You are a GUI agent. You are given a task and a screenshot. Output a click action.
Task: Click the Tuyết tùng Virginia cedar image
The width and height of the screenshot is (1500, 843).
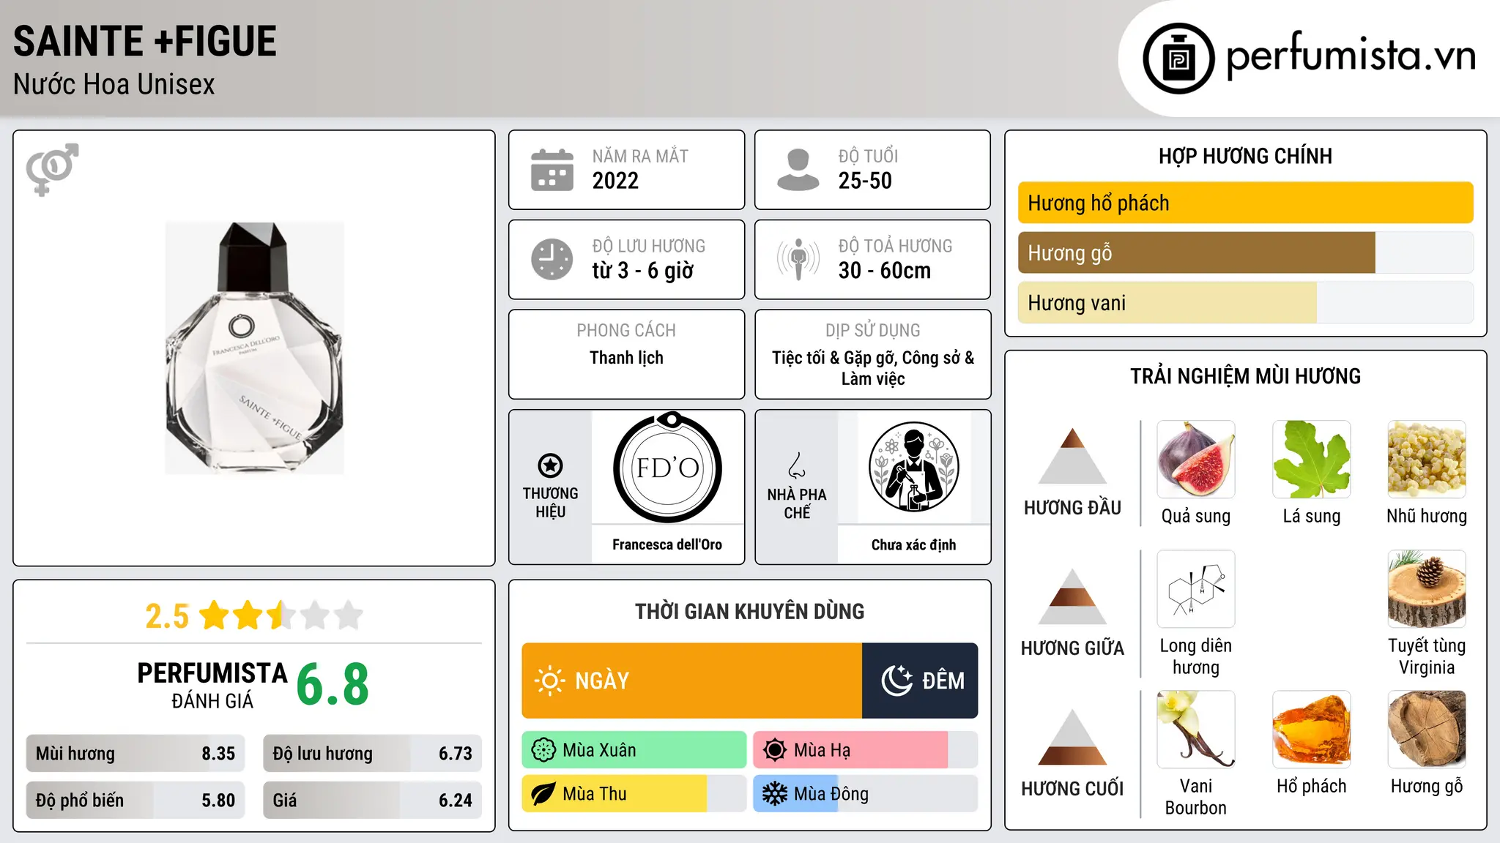1427,589
